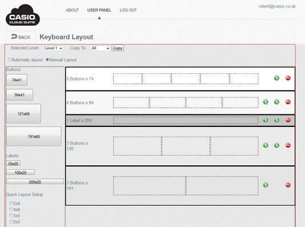The width and height of the screenshot is (305, 227).
Task: Open the Selected Level dropdown
Action: point(53,48)
